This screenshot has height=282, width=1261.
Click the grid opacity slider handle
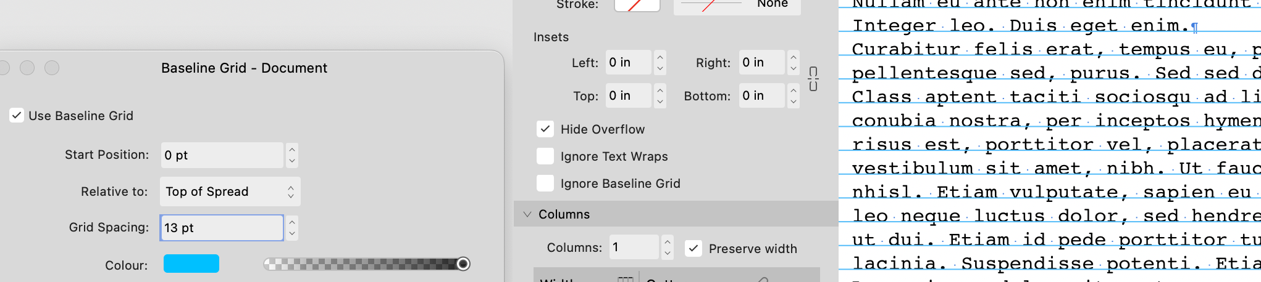point(463,264)
